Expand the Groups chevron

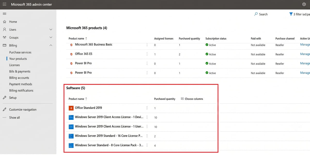point(51,37)
